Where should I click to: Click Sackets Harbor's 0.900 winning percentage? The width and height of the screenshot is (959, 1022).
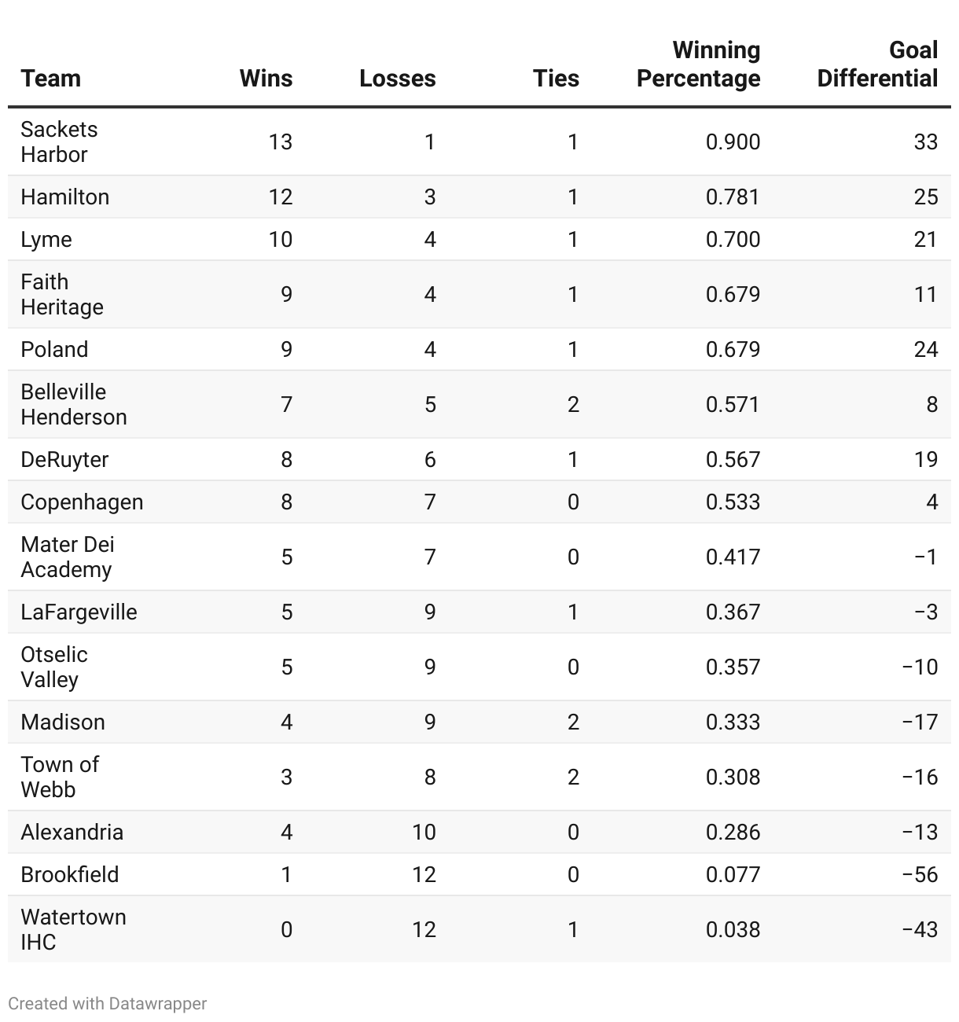[x=733, y=142]
